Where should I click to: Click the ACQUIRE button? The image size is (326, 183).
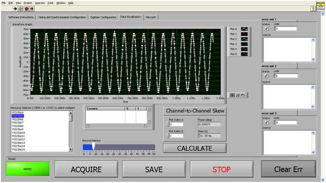click(x=86, y=169)
